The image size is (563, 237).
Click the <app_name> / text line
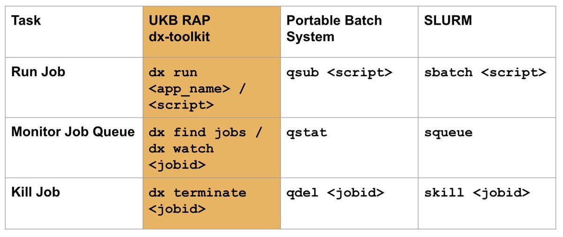pyautogui.click(x=197, y=89)
